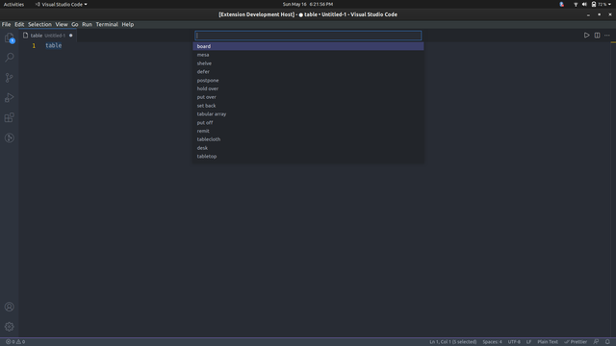Image resolution: width=616 pixels, height=346 pixels.
Task: Select the synonym 'hold over'
Action: (308, 88)
